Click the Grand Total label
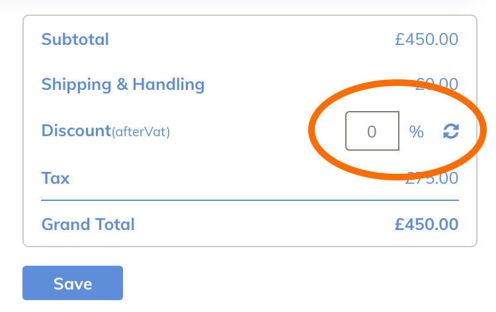496x312 pixels. click(x=88, y=224)
